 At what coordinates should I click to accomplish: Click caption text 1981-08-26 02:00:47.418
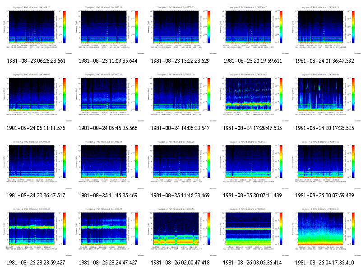tap(180, 263)
